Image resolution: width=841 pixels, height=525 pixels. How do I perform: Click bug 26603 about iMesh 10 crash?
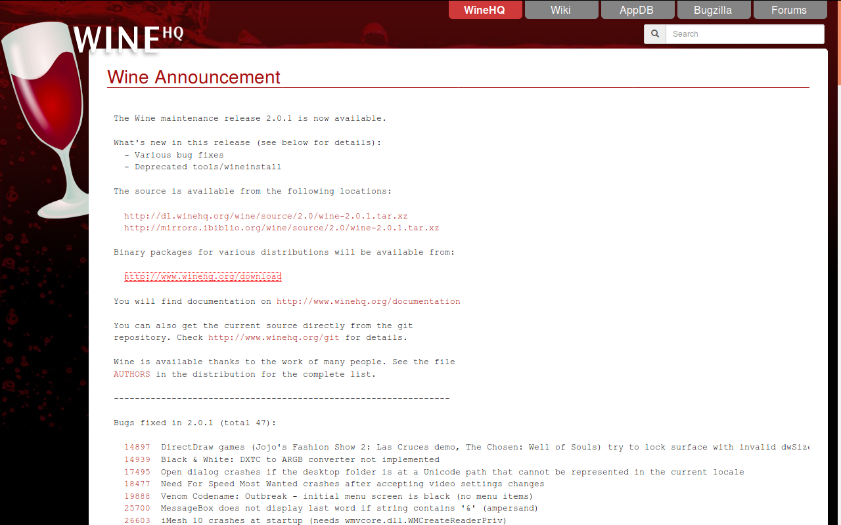tap(137, 520)
